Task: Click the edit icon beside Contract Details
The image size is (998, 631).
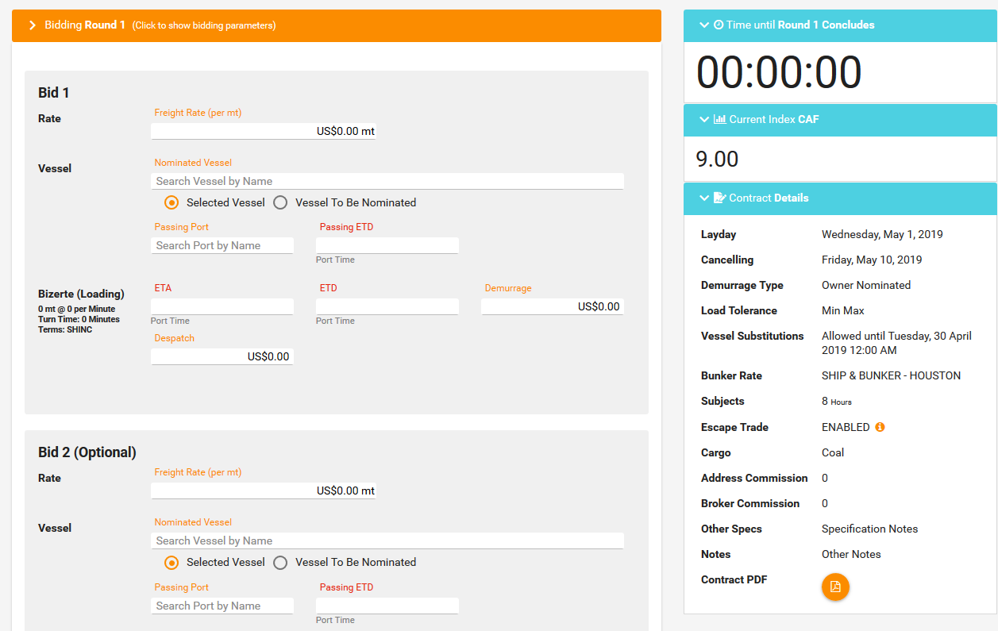Action: (x=719, y=198)
